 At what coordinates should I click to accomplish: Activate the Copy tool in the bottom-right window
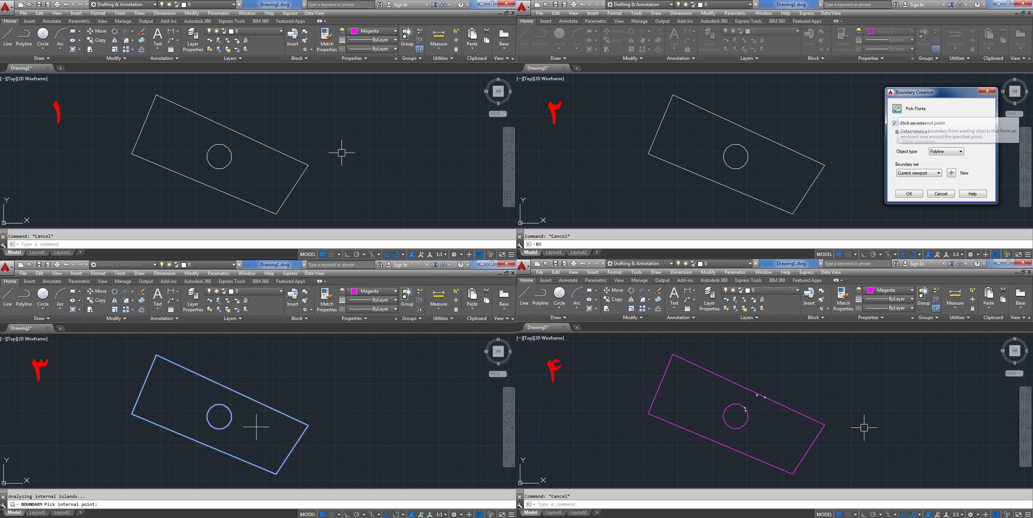(613, 299)
